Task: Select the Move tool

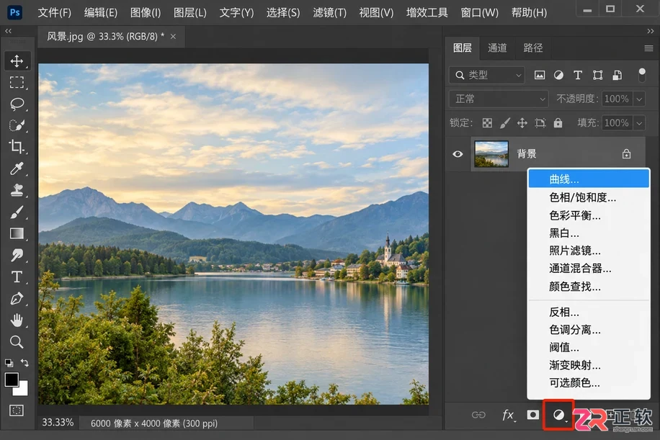Action: (17, 61)
